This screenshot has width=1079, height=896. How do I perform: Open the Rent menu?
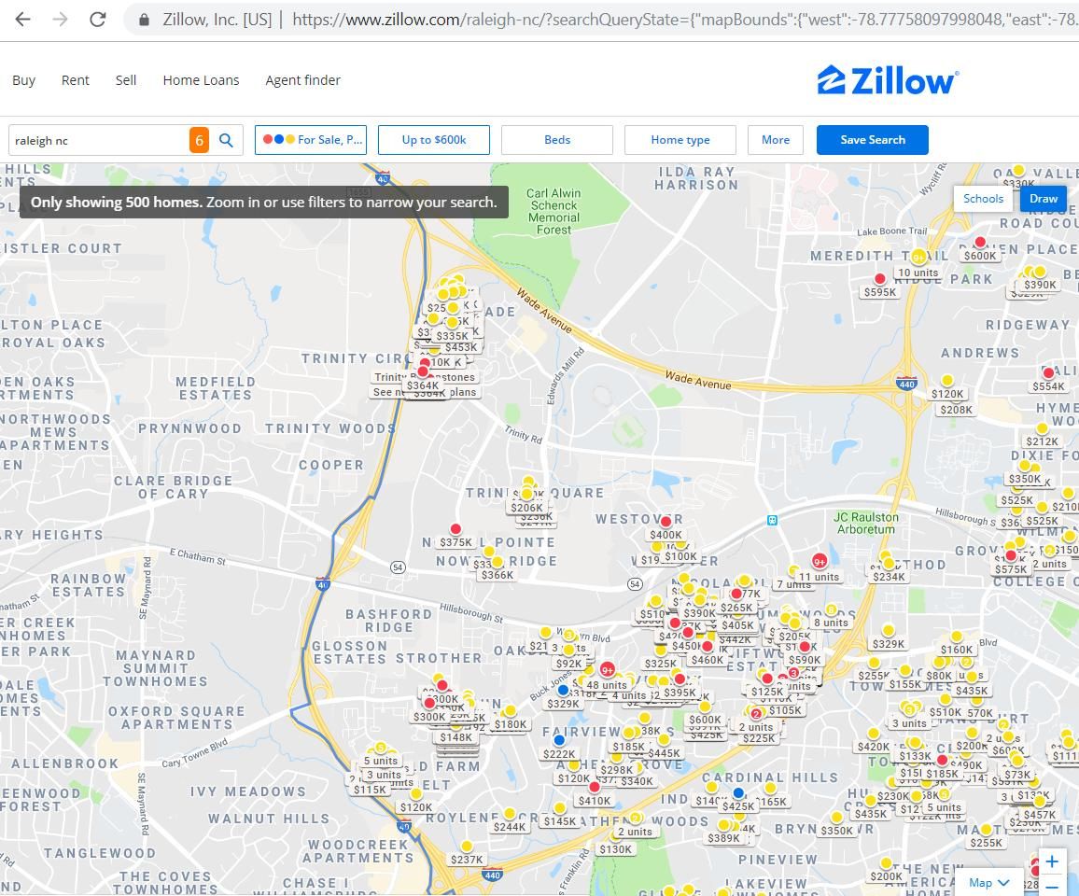click(75, 80)
